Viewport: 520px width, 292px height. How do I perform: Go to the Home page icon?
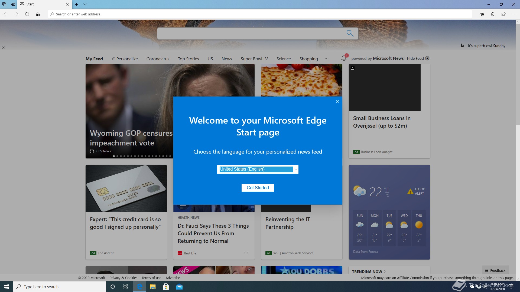tap(38, 14)
